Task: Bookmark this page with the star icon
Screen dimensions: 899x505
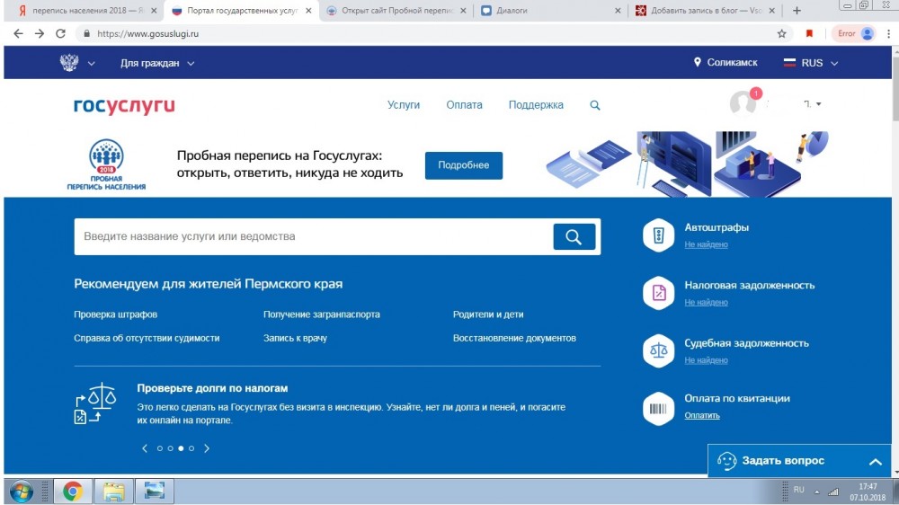Action: point(782,33)
